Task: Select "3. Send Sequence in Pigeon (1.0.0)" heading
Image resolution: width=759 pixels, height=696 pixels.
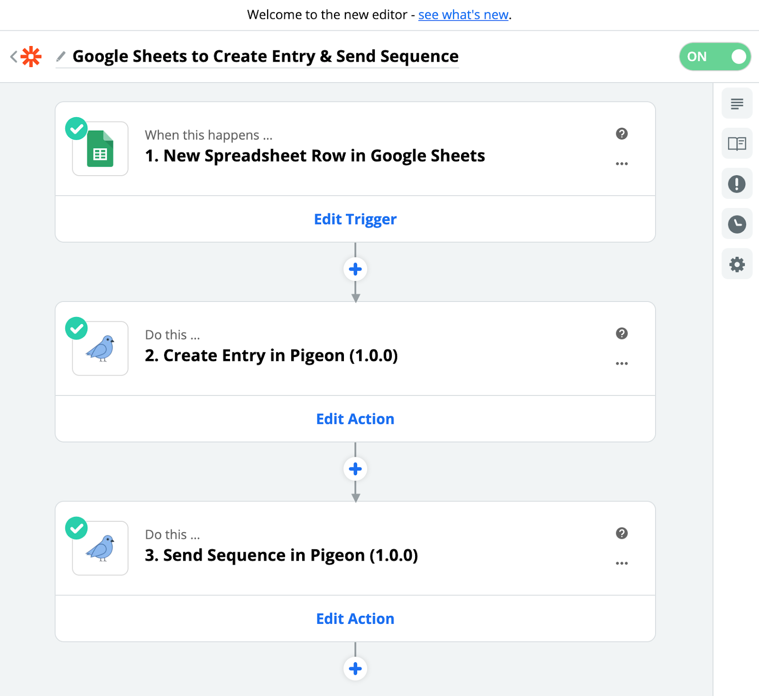Action: click(281, 555)
